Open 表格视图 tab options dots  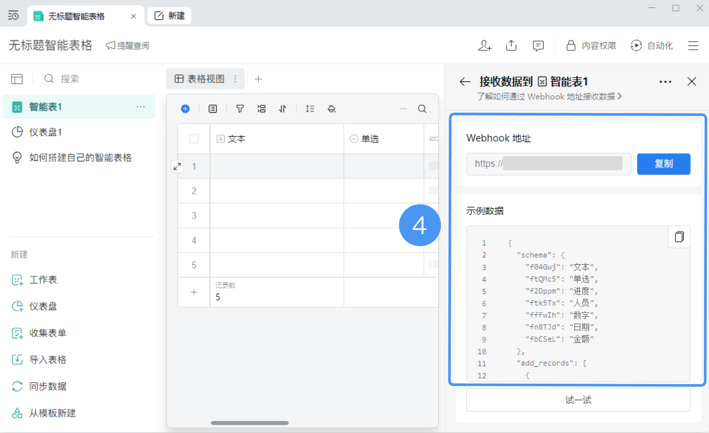235,79
